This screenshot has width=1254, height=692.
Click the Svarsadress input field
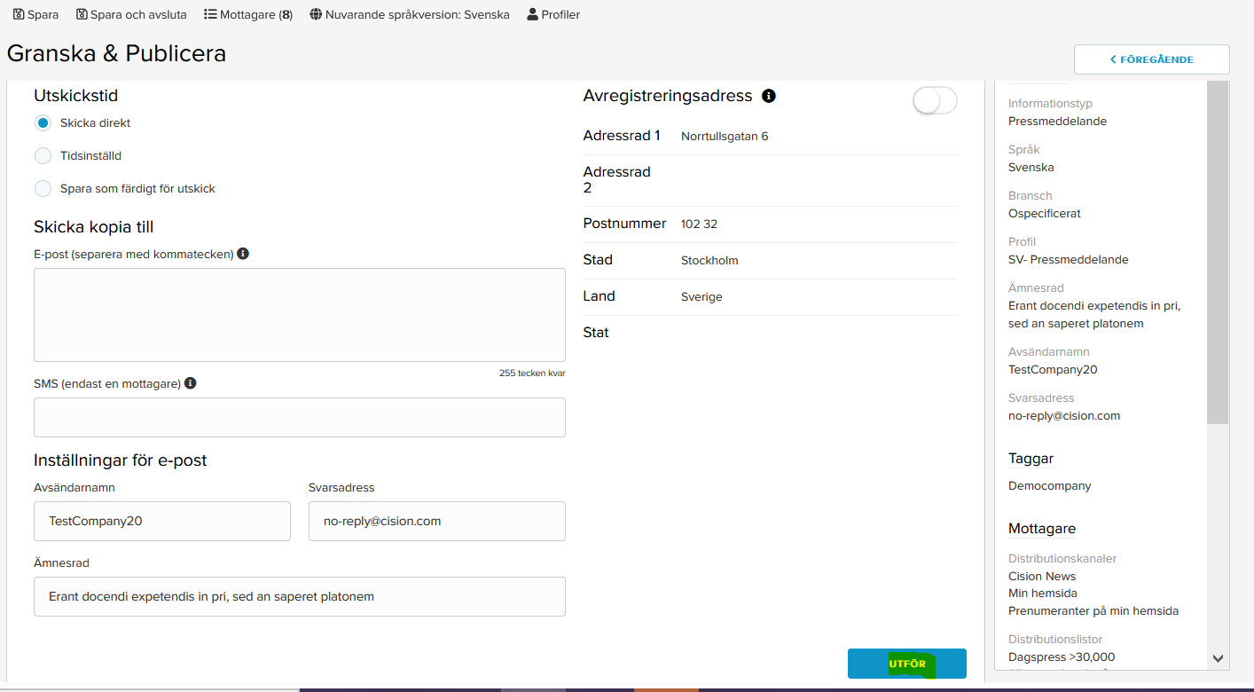[437, 521]
